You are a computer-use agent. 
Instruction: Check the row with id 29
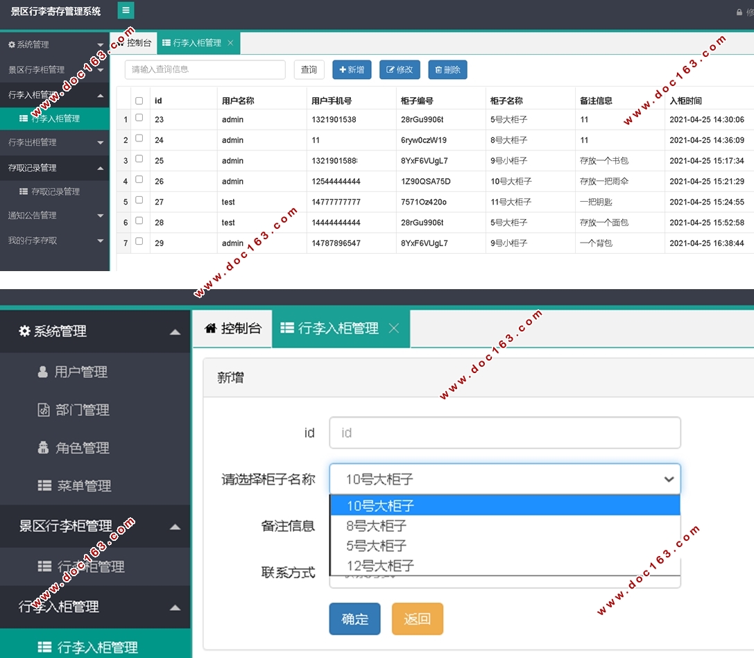click(139, 241)
